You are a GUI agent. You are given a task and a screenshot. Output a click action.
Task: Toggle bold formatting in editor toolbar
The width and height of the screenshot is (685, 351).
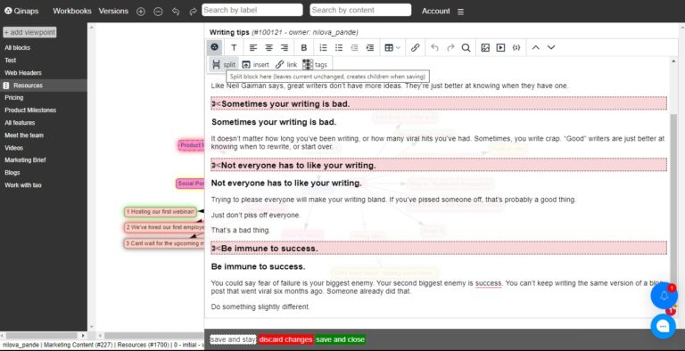tap(304, 47)
